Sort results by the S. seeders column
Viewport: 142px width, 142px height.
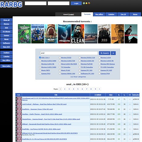click(119, 95)
